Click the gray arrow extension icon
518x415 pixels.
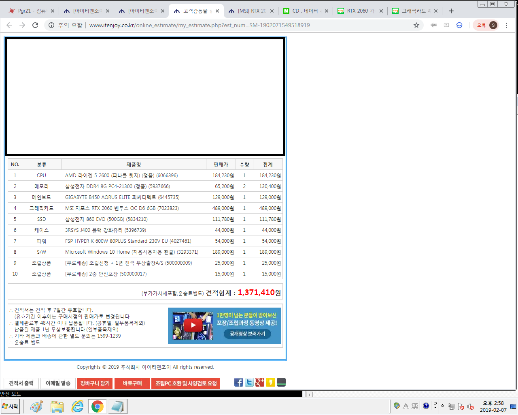click(x=433, y=25)
